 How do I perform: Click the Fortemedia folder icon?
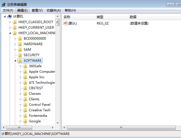(x=25, y=116)
